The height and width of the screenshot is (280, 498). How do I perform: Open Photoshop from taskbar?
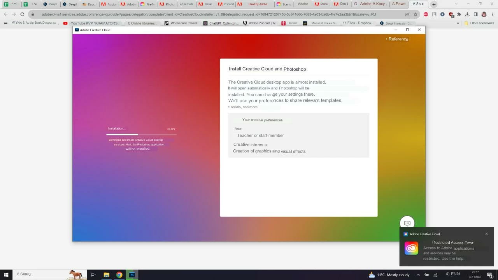(x=132, y=275)
